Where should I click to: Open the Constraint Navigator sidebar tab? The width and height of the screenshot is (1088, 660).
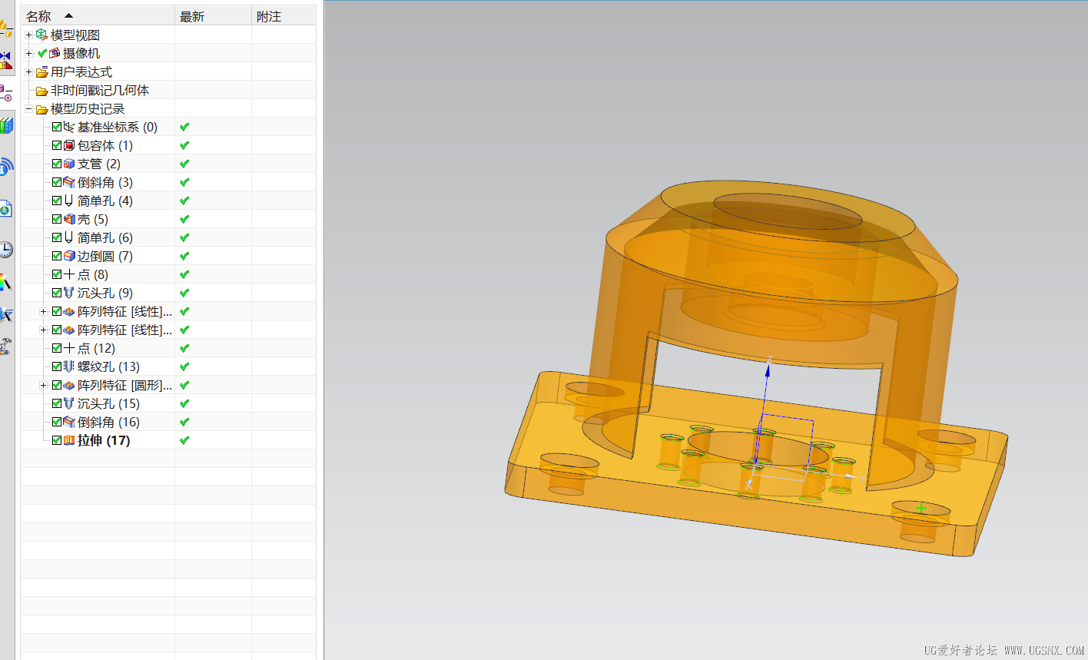[5, 60]
